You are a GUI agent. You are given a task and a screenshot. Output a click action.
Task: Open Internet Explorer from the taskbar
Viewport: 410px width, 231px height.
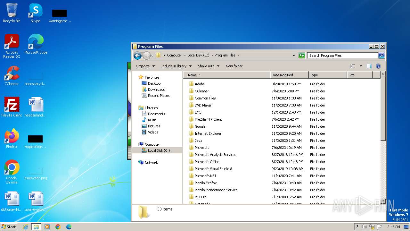coord(26,227)
